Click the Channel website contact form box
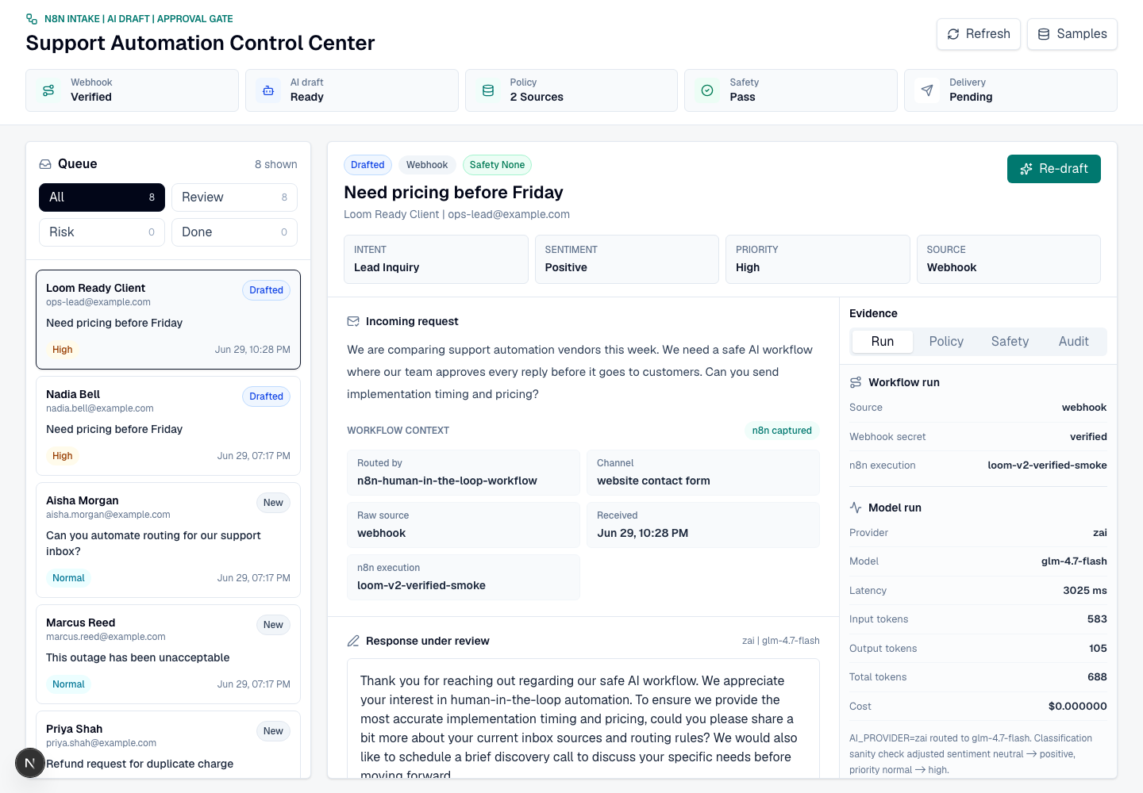 point(703,473)
